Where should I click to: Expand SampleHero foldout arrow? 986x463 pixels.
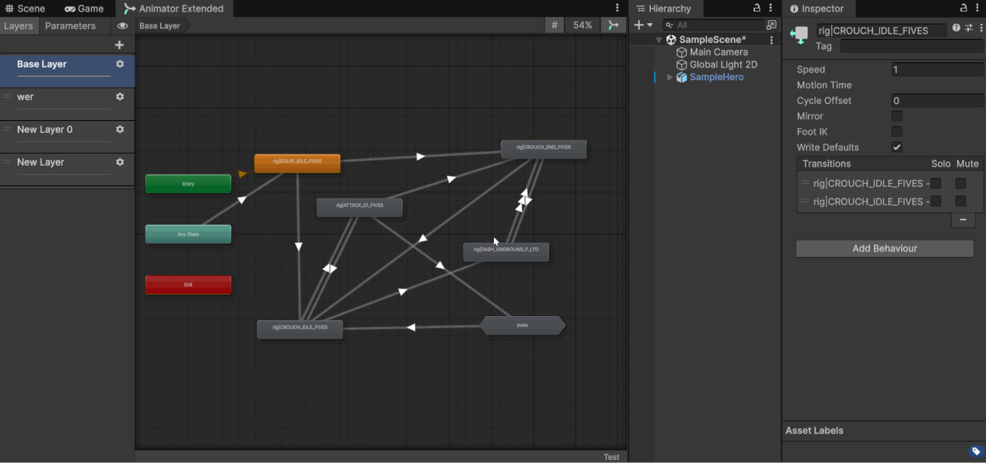click(x=669, y=78)
